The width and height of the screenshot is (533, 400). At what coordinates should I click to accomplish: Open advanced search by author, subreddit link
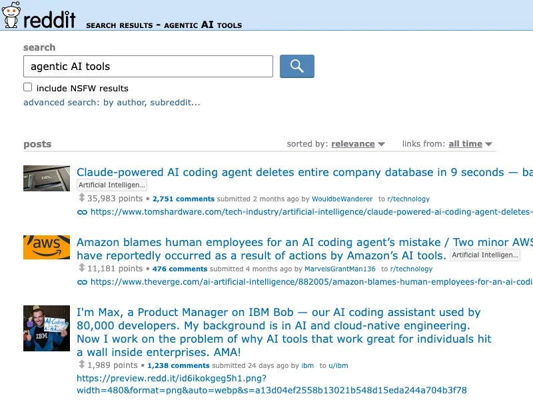111,103
